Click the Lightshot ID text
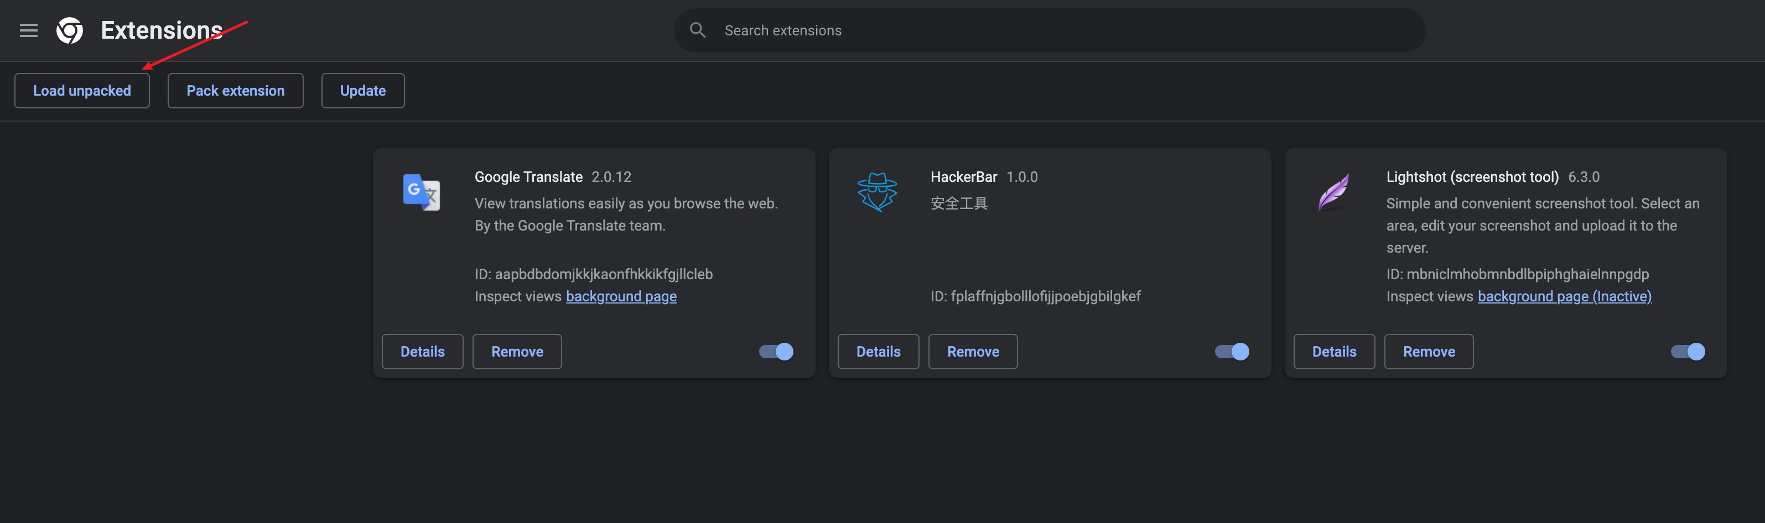 (1518, 275)
